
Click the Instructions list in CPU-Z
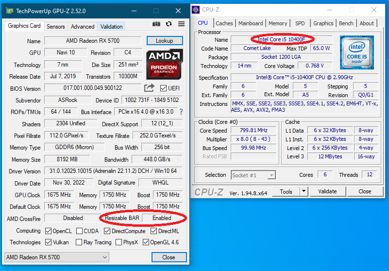pyautogui.click(x=304, y=107)
